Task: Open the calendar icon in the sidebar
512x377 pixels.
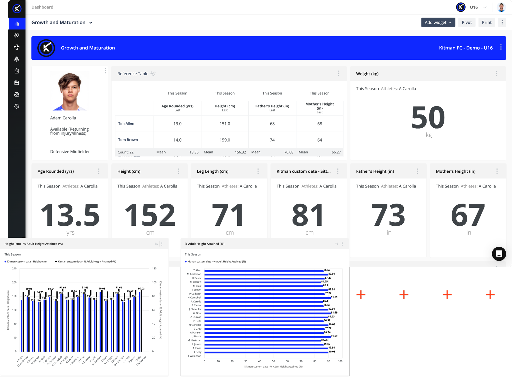Action: coord(16,82)
